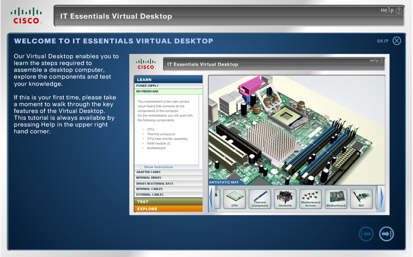
Task: Advance with the next arrow button
Action: coord(386,234)
